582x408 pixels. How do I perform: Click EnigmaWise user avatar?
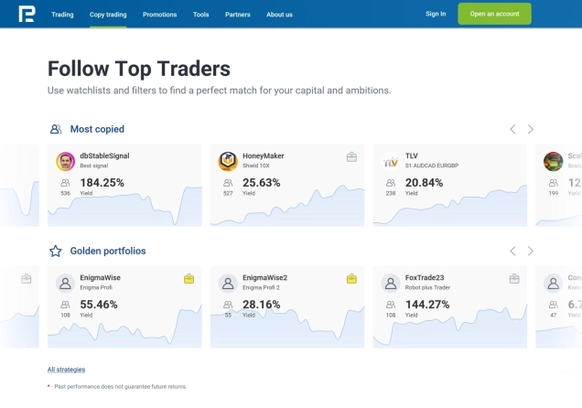click(65, 284)
